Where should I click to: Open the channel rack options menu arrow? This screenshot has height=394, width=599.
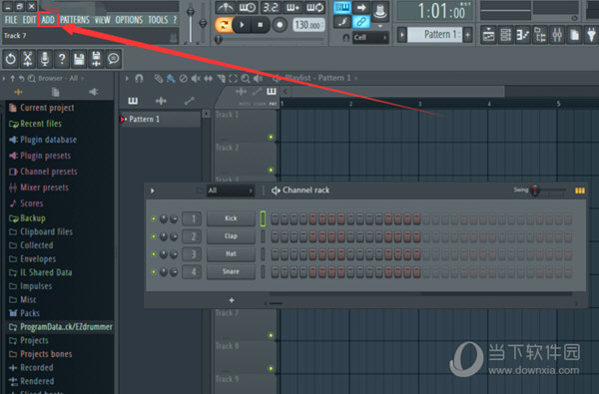tap(153, 191)
